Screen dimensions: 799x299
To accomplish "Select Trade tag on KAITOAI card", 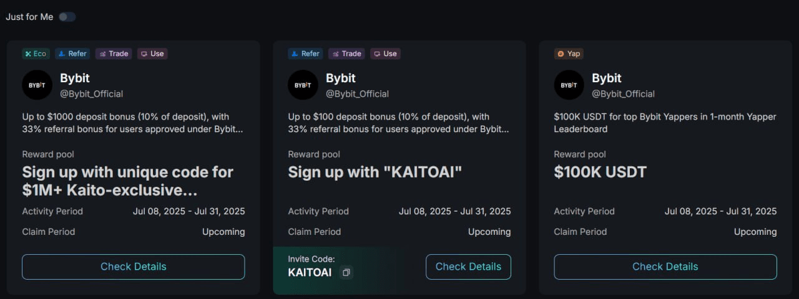I will (346, 54).
